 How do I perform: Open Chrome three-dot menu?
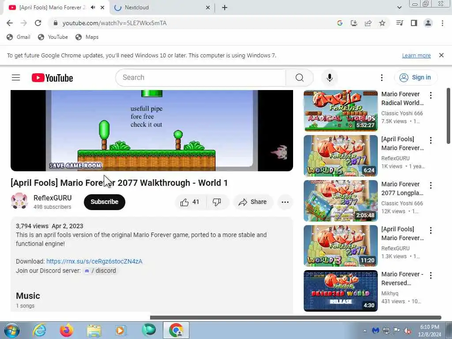[x=442, y=23]
